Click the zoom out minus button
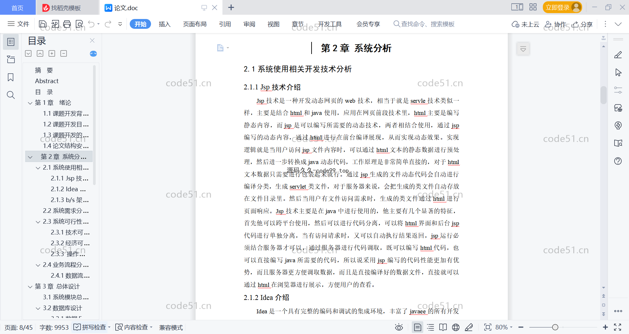Image resolution: width=629 pixels, height=334 pixels. [x=521, y=327]
